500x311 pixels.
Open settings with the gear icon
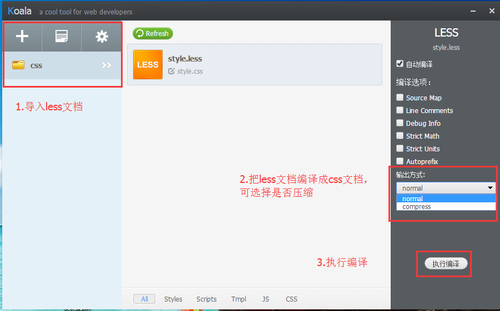(102, 37)
